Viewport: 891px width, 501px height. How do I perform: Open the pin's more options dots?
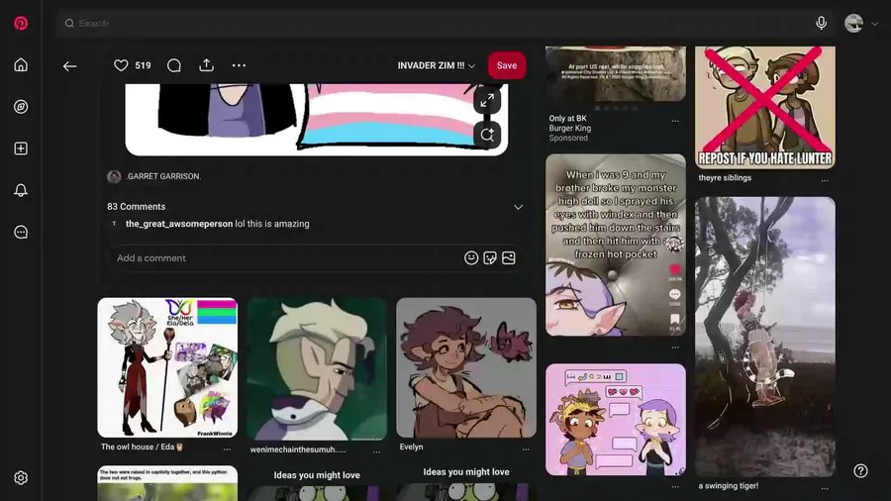click(x=239, y=65)
